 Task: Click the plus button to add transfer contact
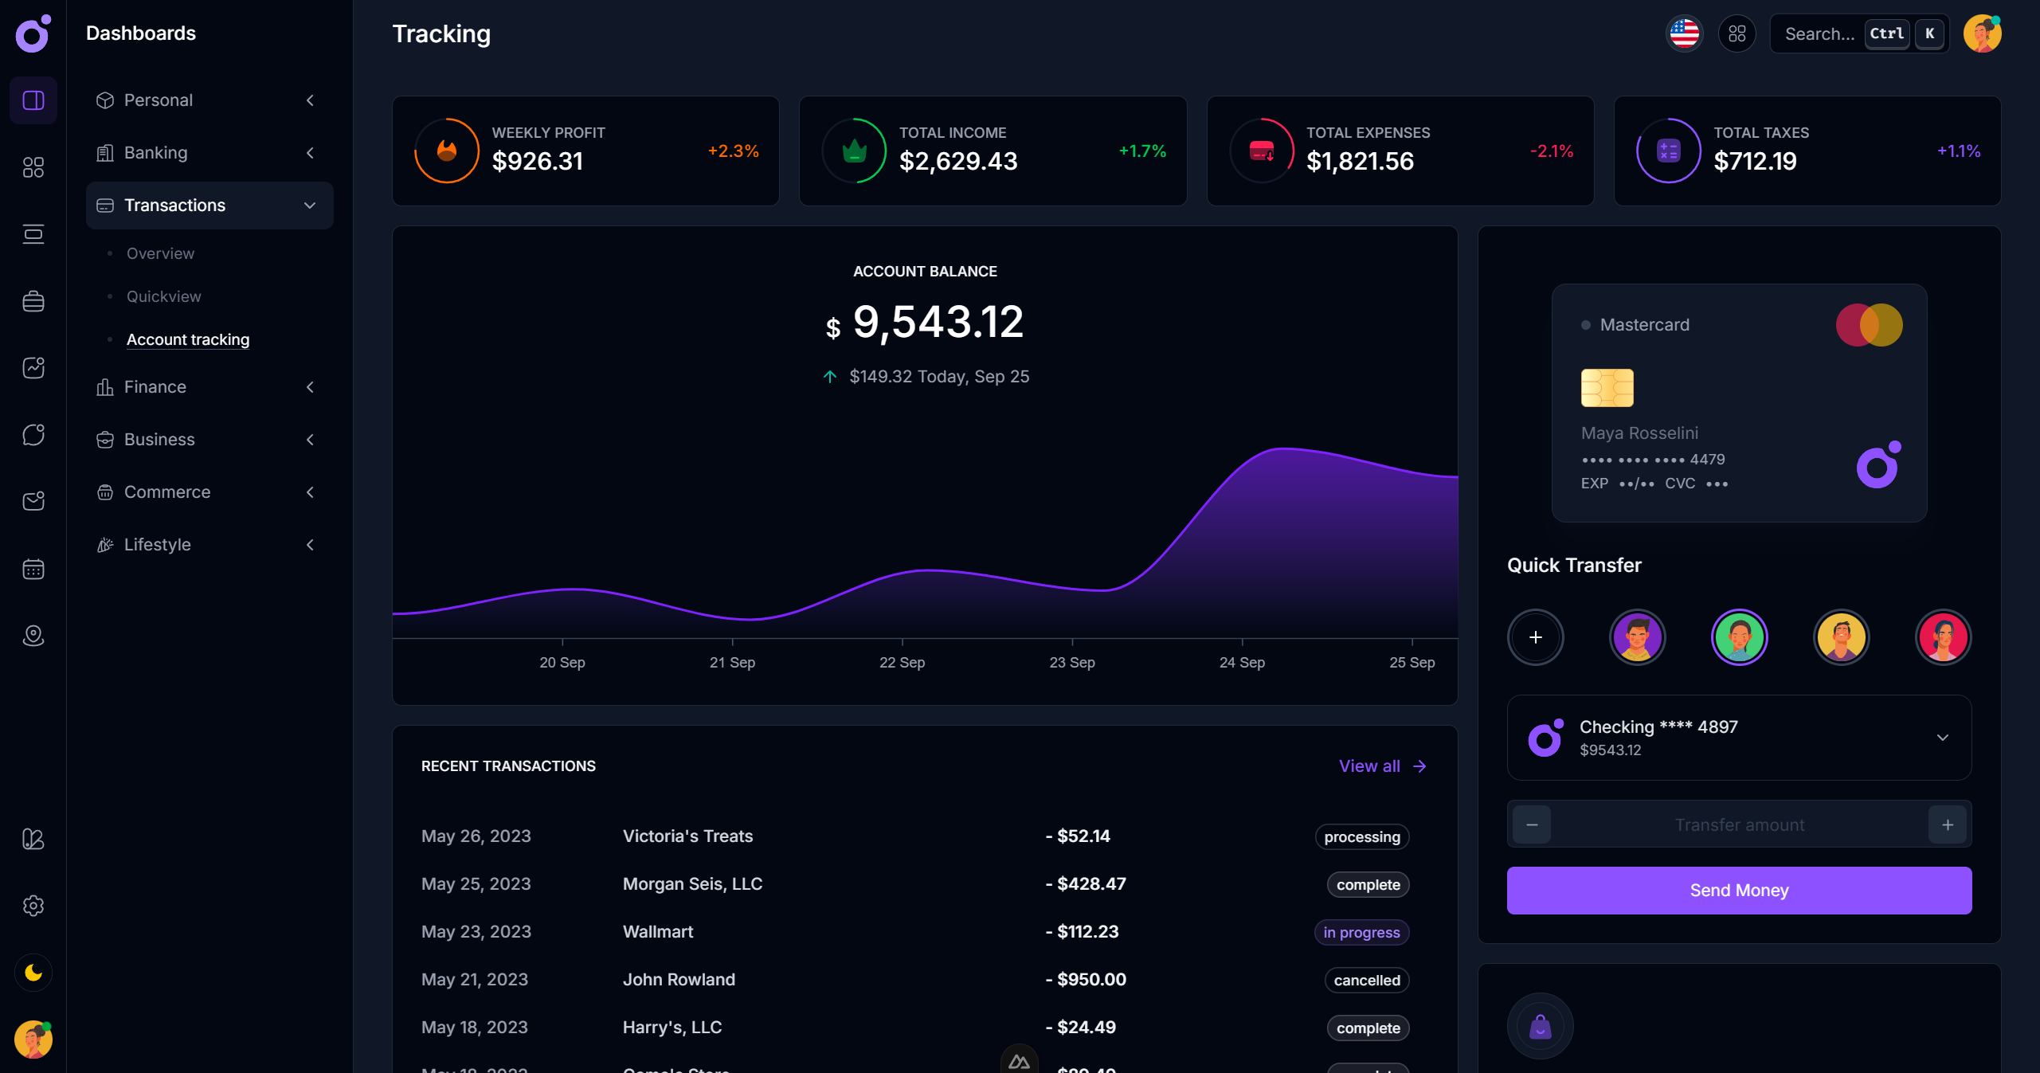(1536, 636)
